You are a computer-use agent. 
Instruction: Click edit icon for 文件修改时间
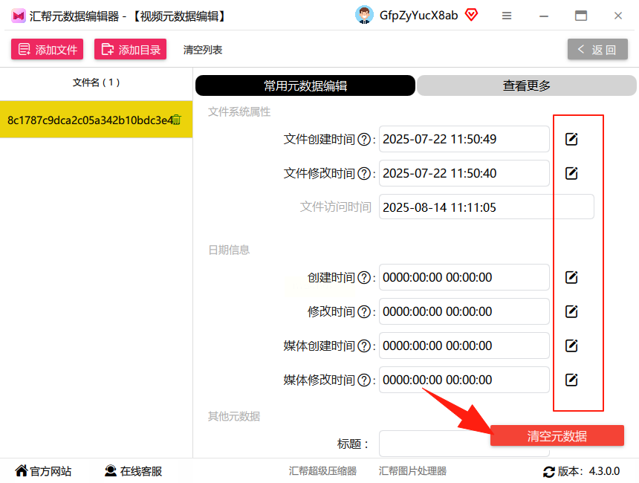[x=571, y=173]
